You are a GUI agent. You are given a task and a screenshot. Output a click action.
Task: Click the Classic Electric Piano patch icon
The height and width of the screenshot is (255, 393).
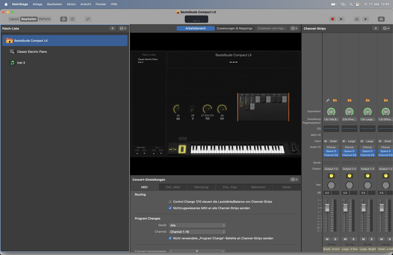coord(12,52)
